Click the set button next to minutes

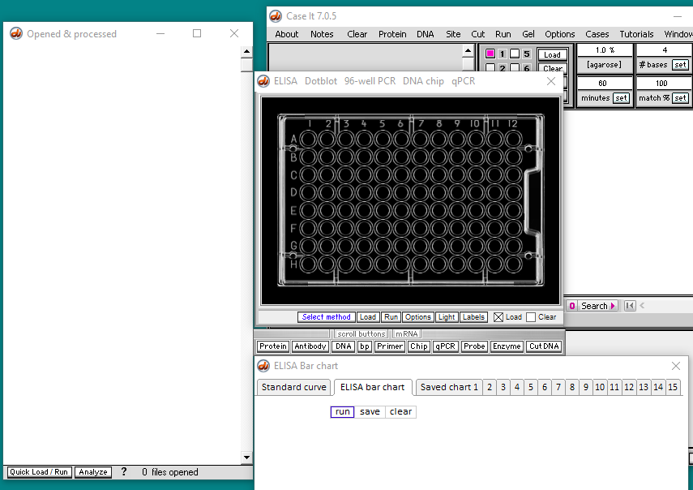622,97
